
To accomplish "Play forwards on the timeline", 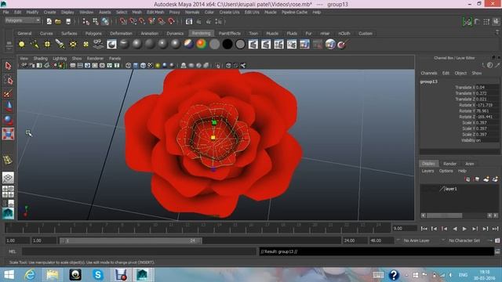I will pyautogui.click(x=464, y=229).
